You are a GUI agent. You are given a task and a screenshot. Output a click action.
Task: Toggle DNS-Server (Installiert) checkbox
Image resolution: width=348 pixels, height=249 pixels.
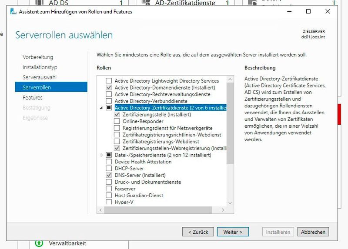pos(109,175)
